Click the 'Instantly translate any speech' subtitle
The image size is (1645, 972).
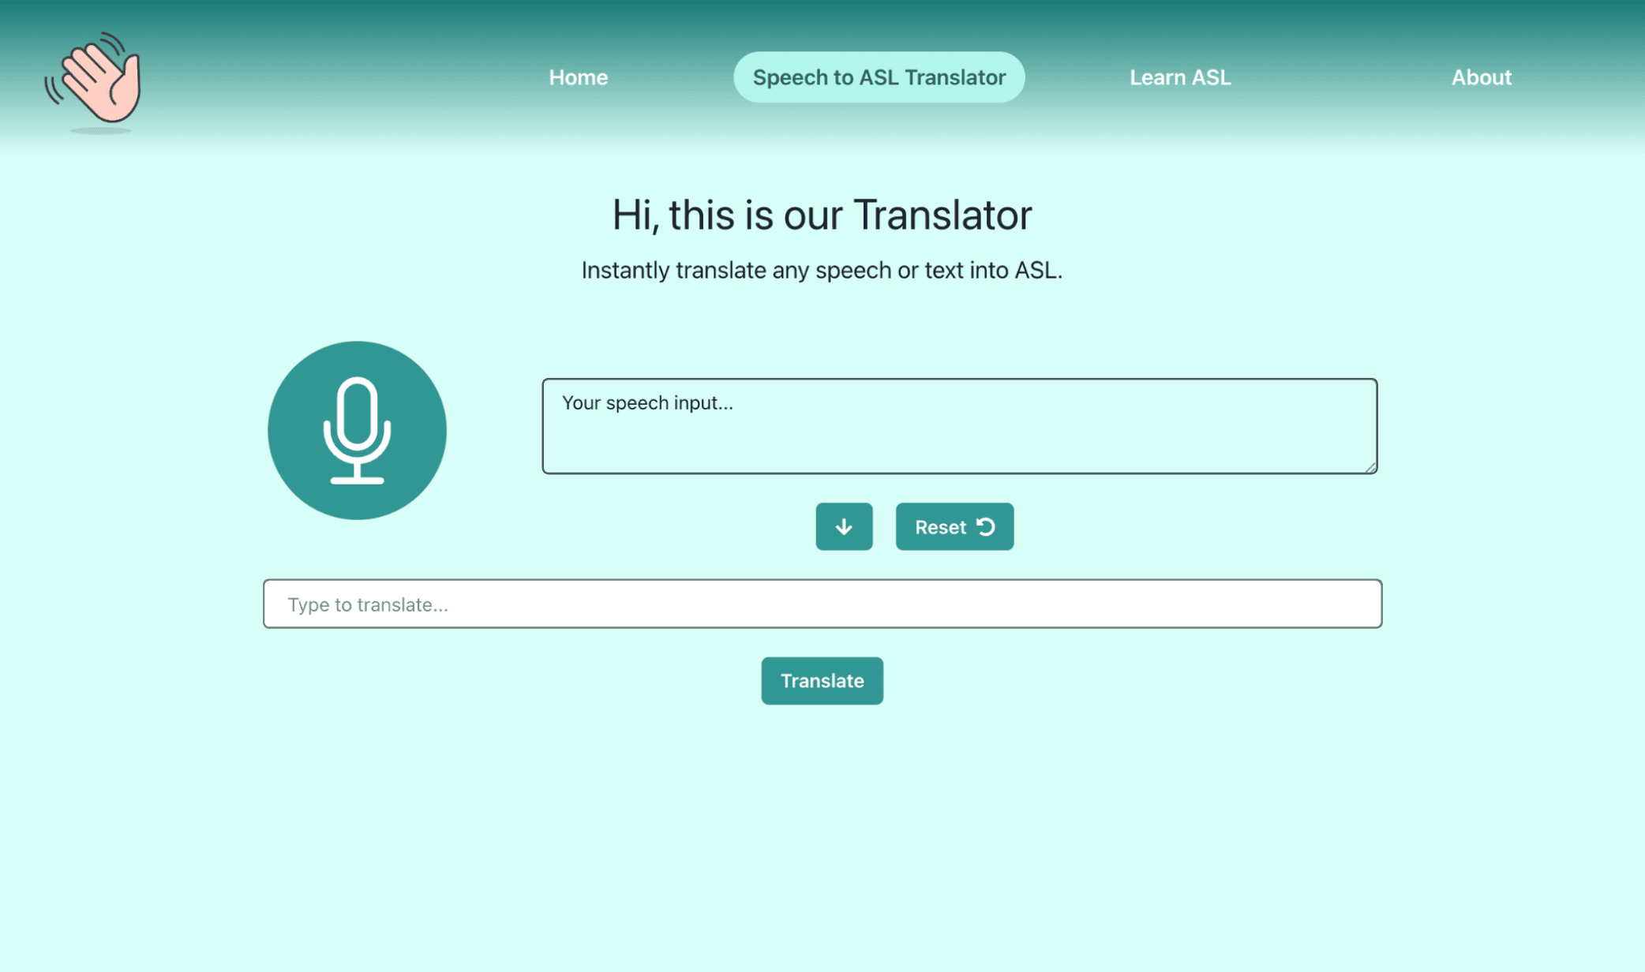pos(822,270)
